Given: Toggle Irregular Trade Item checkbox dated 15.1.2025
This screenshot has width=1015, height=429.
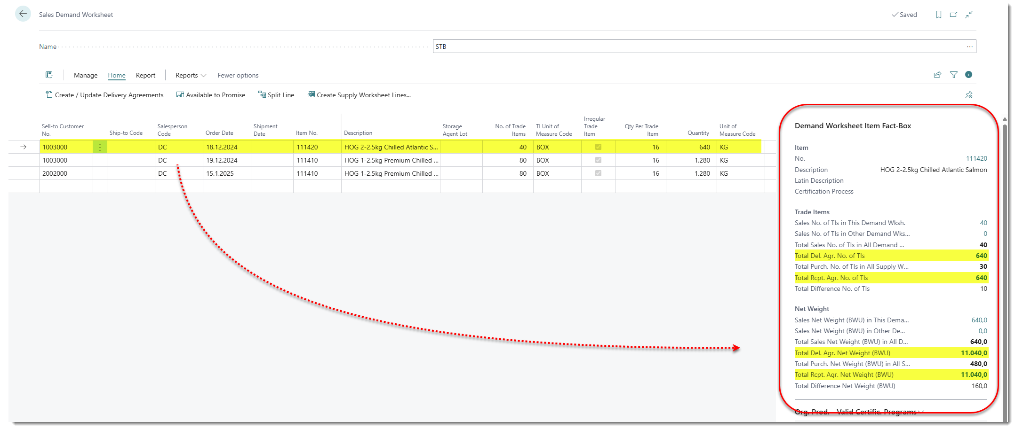Looking at the screenshot, I should coord(598,173).
